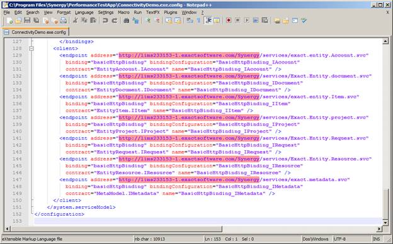Click the Zoom In toolbar icon
This screenshot has width=393, height=244.
148,21
